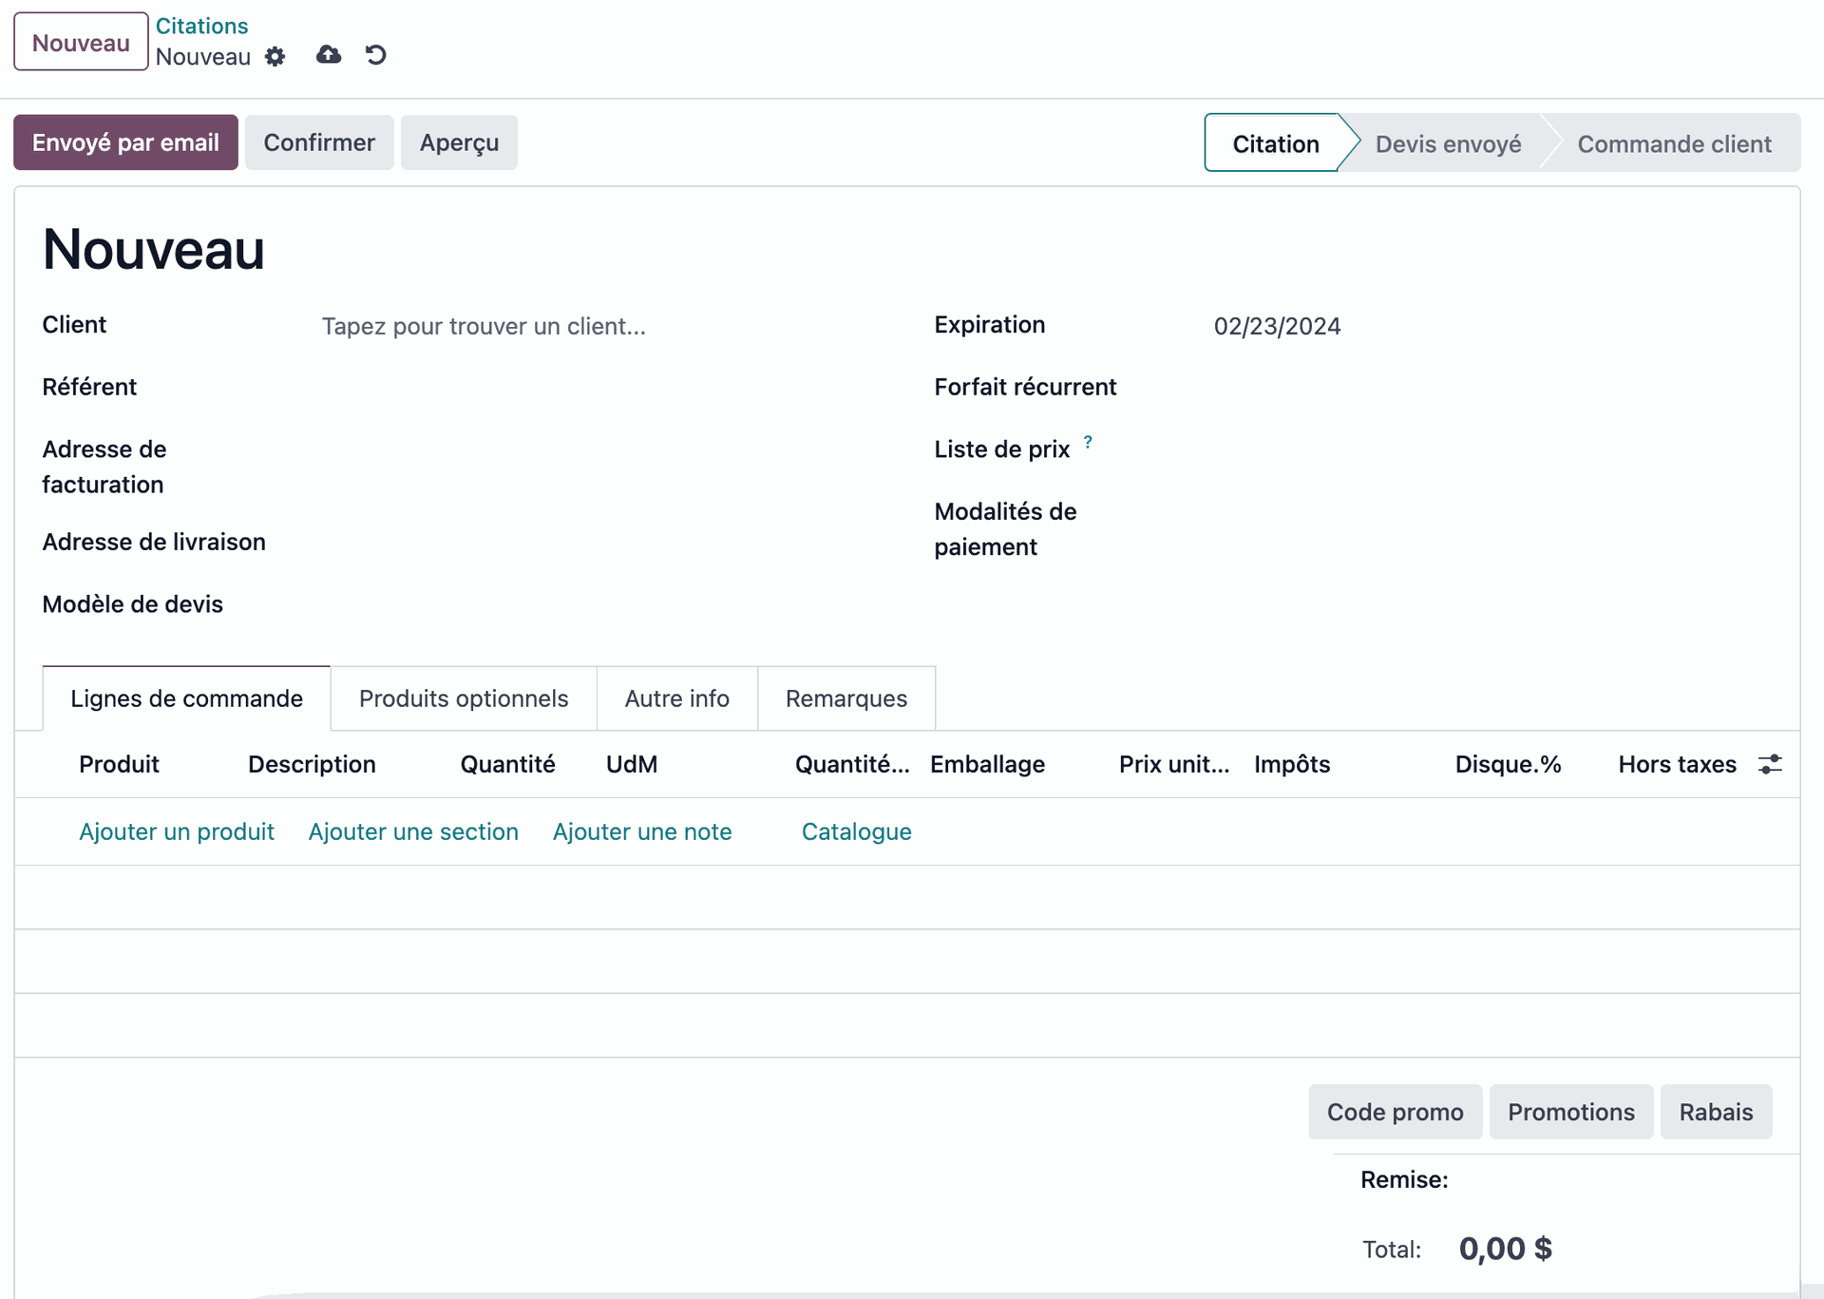Open the gear actions menu
This screenshot has height=1299, width=1824.
275,57
